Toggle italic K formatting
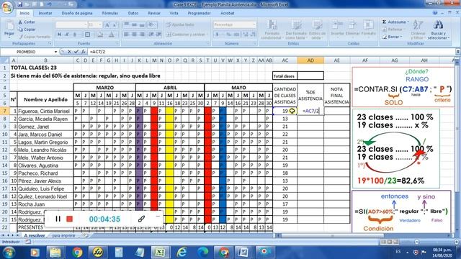This screenshot has height=259, width=461. (x=67, y=35)
